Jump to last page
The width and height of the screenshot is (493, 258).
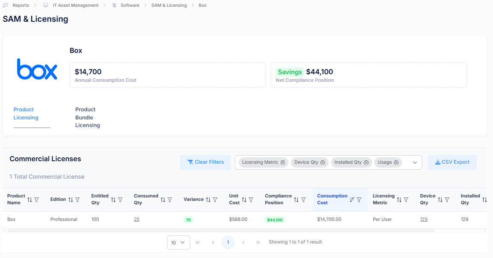[x=258, y=242]
